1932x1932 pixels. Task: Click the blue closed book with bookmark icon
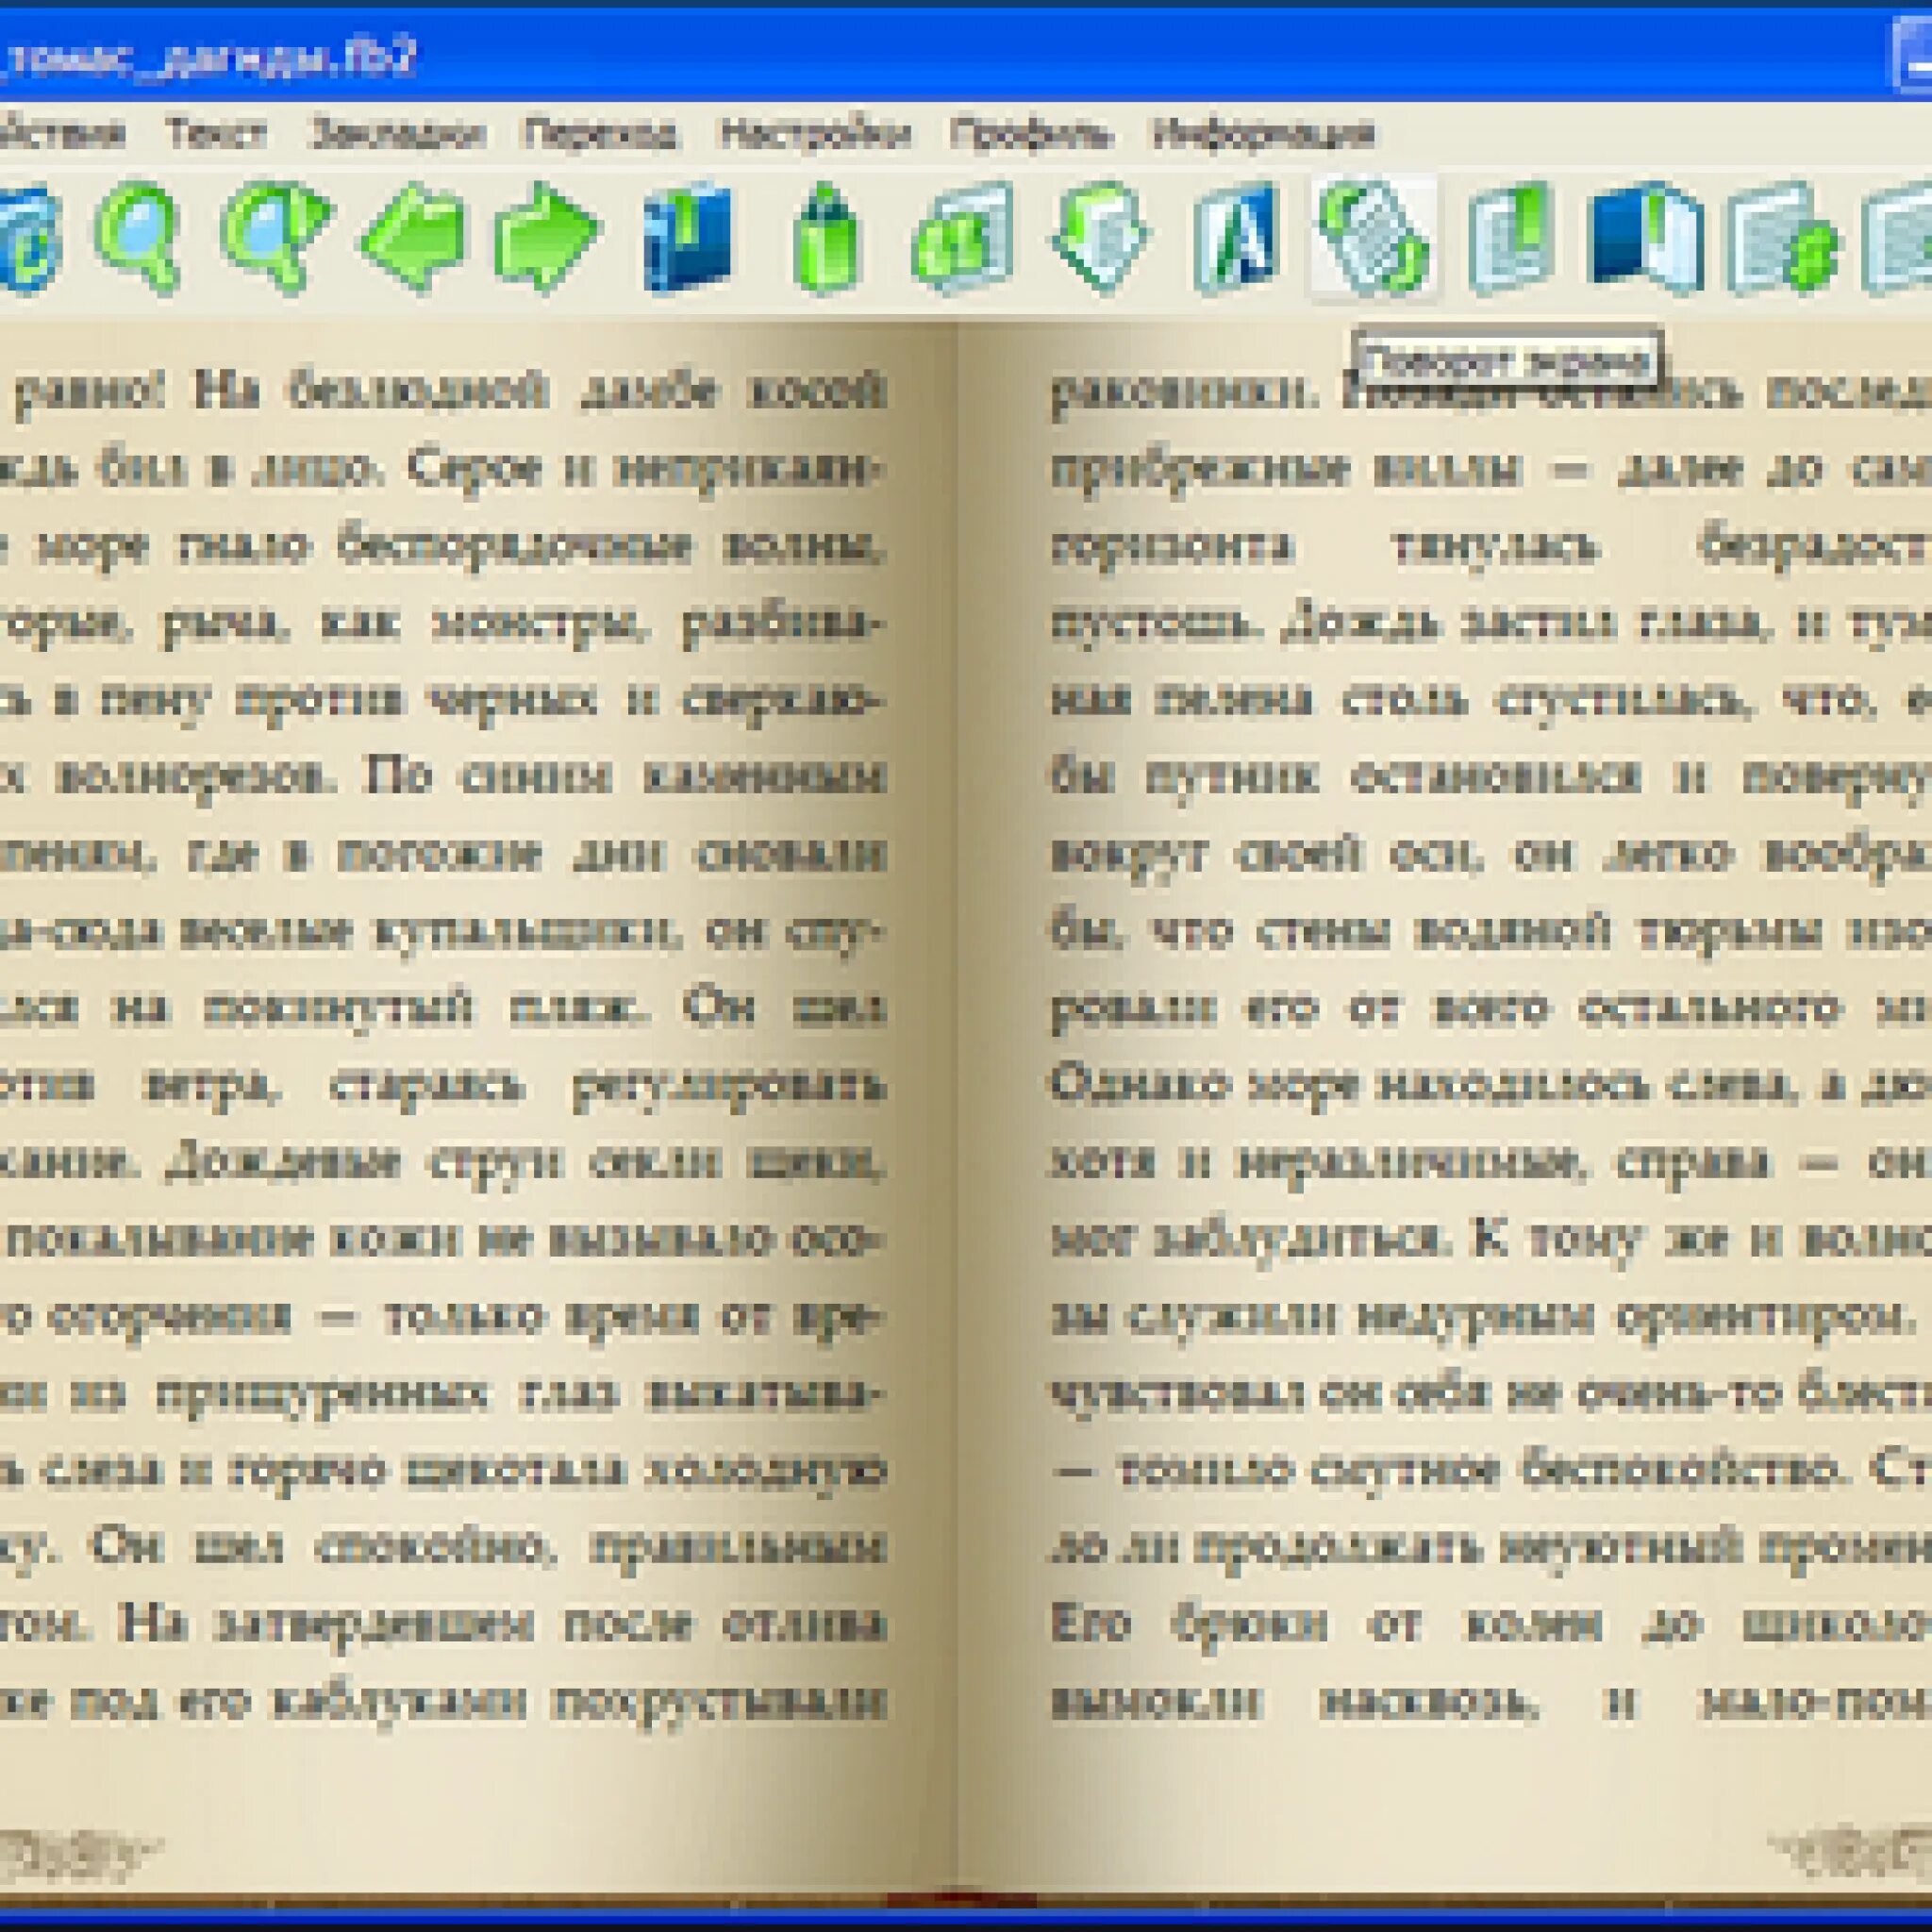(x=687, y=238)
